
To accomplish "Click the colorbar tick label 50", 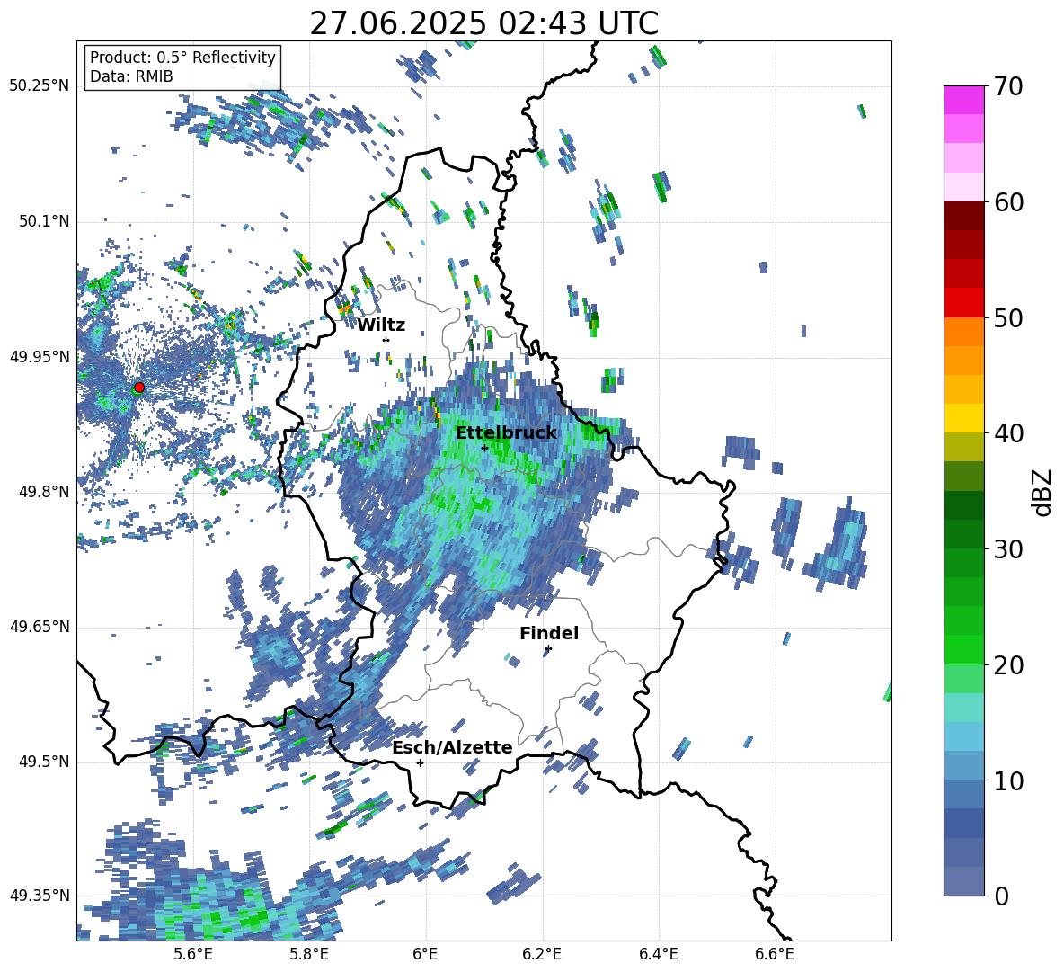I will [x=1008, y=317].
